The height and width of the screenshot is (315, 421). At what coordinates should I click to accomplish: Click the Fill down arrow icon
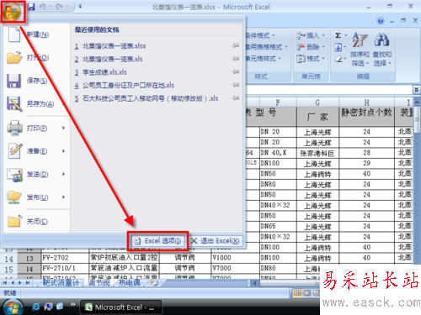coord(338,47)
